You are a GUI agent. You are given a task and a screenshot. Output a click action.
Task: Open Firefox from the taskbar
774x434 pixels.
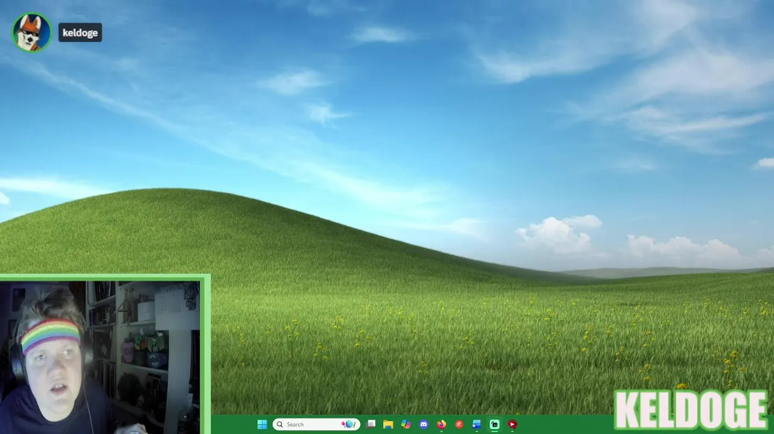click(x=442, y=424)
